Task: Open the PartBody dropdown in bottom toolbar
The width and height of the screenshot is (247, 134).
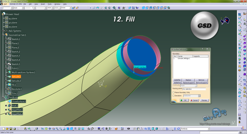Action: [x=208, y=129]
